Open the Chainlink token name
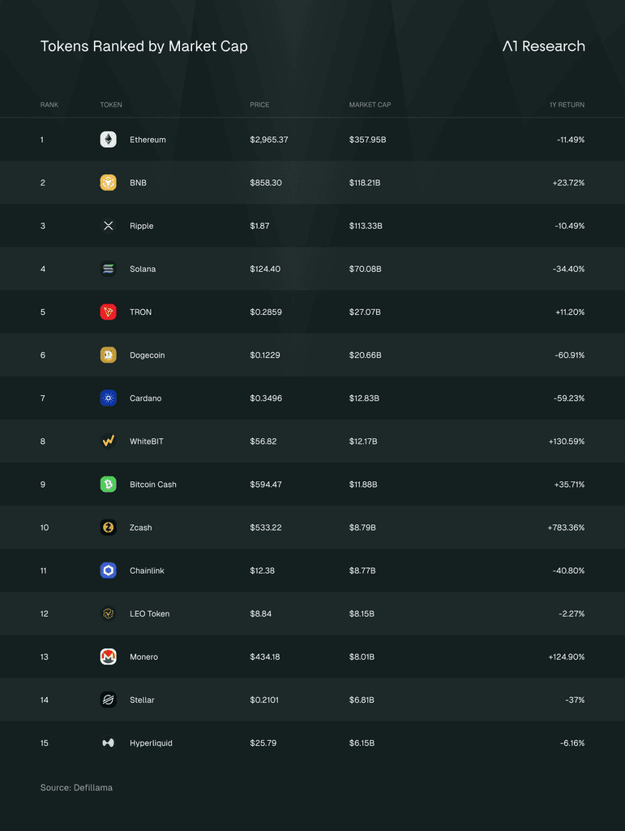 [x=147, y=571]
